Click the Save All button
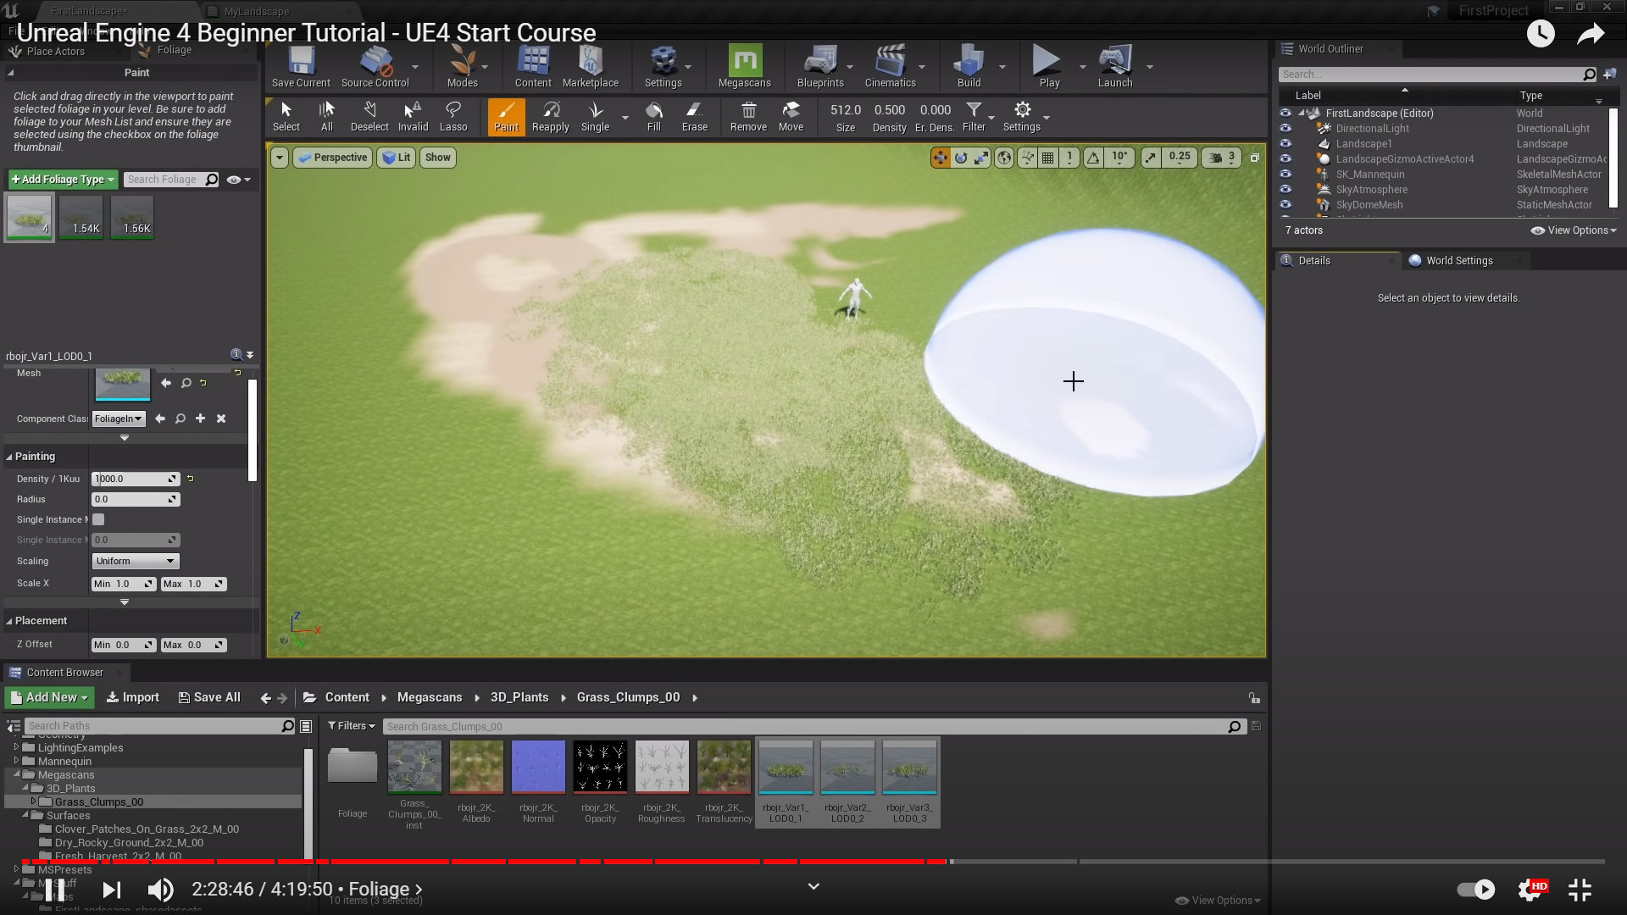This screenshot has height=915, width=1627. pos(209,697)
